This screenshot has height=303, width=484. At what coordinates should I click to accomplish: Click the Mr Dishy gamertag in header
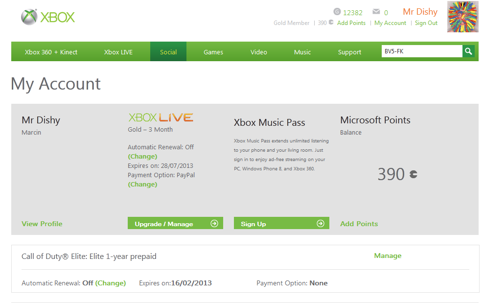[x=420, y=12]
